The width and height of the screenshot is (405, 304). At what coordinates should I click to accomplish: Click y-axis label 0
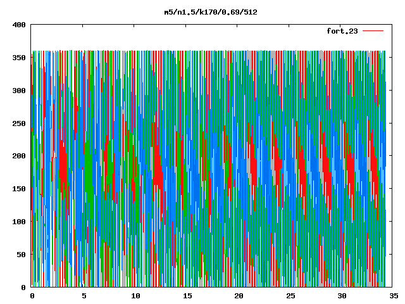23,288
